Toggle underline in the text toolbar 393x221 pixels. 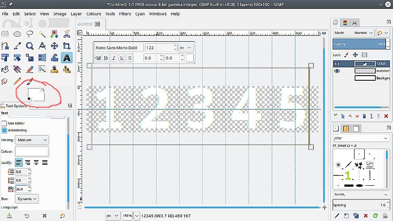pyautogui.click(x=122, y=58)
